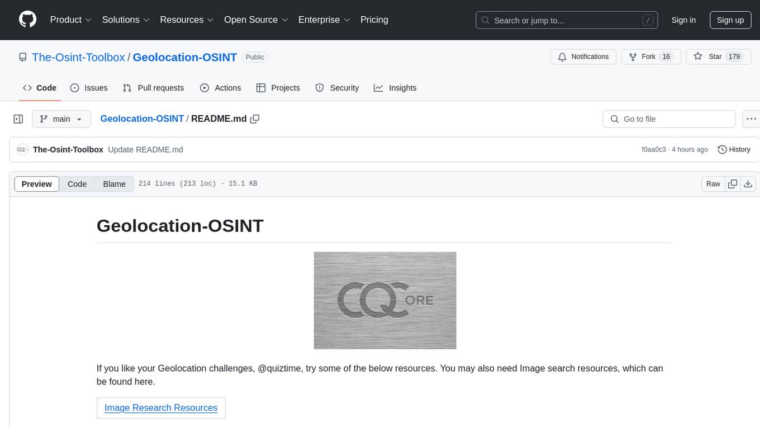Click the Notifications bell button

click(x=583, y=57)
